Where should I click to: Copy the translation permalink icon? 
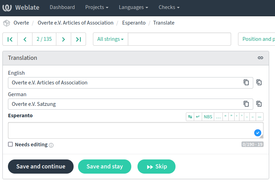click(260, 58)
